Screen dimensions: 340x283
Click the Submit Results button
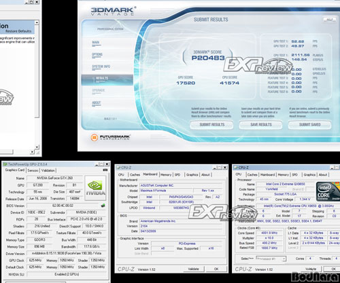tap(211, 125)
